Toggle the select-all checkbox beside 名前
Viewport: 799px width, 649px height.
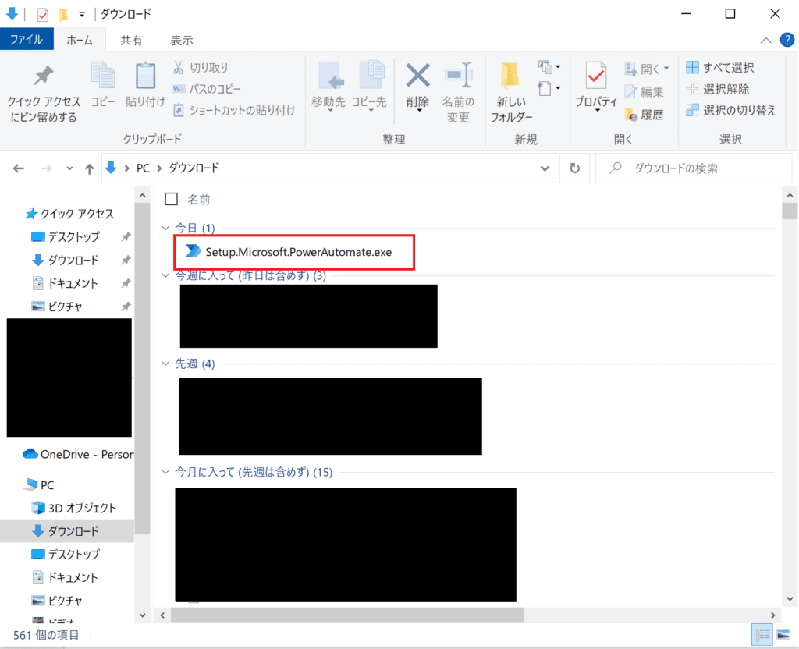tap(172, 199)
